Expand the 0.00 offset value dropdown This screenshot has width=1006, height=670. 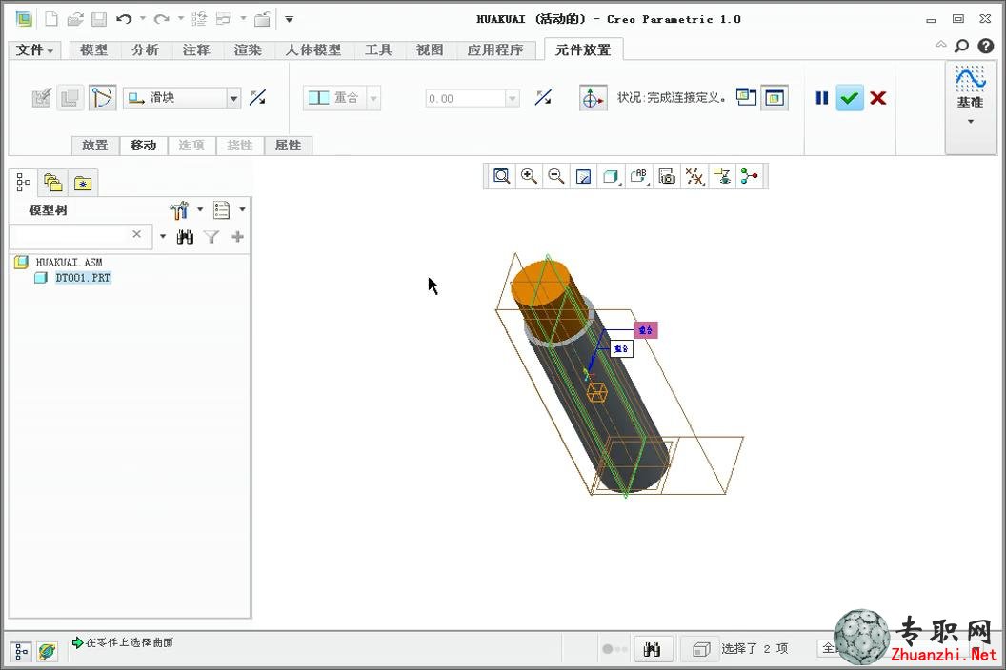(512, 99)
